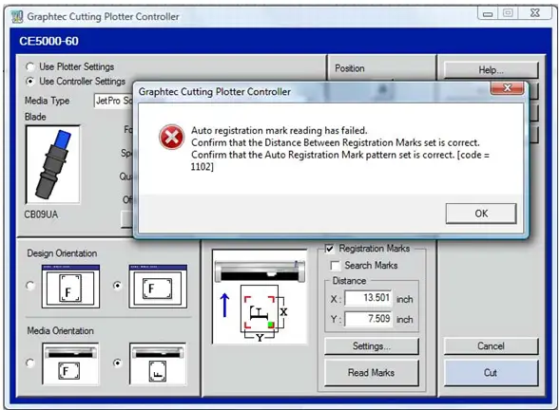Minimize the Graphtec Controller window
560x410 pixels.
(488, 13)
